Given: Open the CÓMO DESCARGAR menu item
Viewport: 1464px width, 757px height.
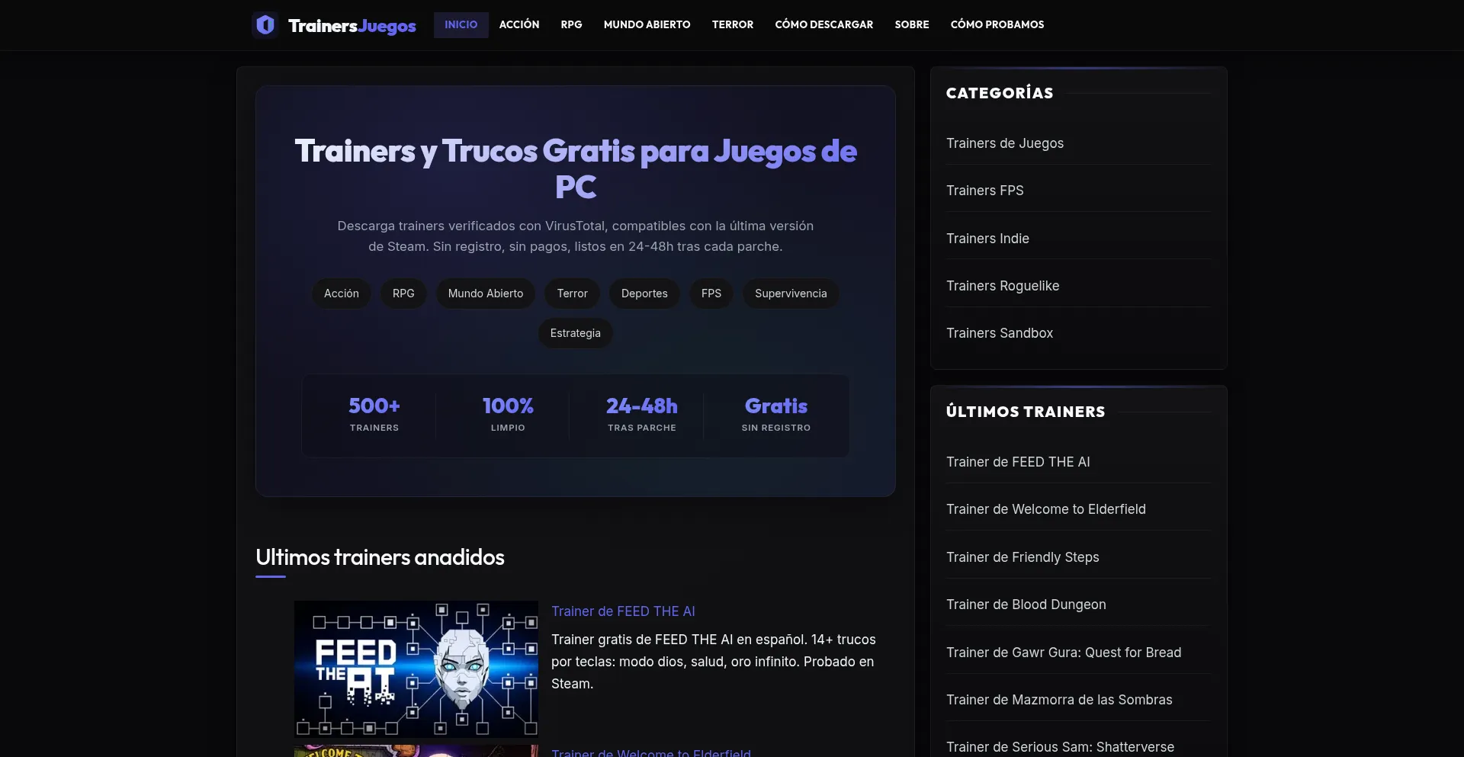Looking at the screenshot, I should (824, 24).
